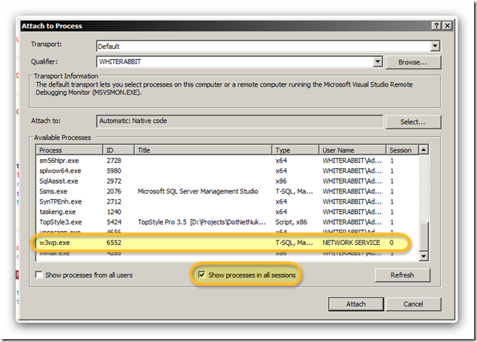Click Attach to attach debugger

356,304
